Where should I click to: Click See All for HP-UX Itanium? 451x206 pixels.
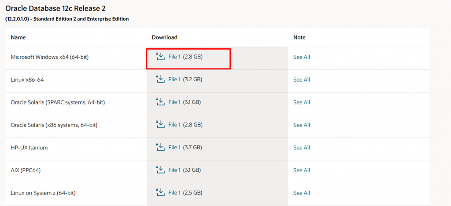coord(301,148)
